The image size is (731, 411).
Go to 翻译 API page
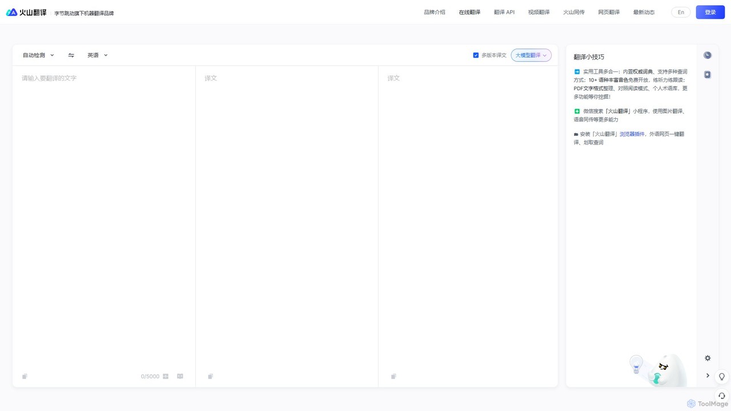[x=504, y=12]
